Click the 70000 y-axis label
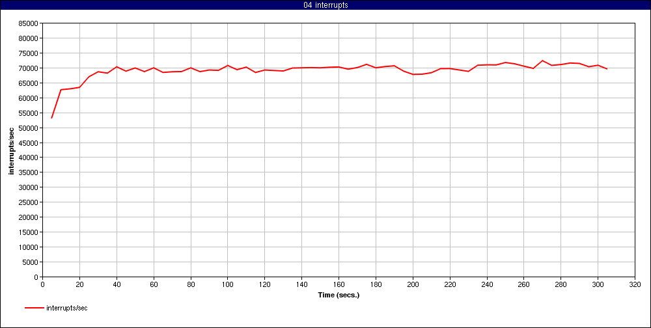Image resolution: width=651 pixels, height=328 pixels. click(29, 68)
